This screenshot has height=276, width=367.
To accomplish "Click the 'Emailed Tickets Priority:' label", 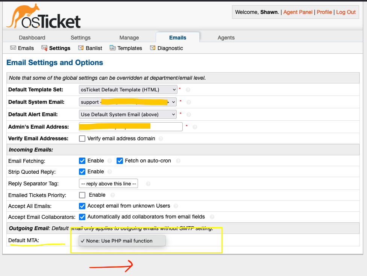I will (x=37, y=196).
